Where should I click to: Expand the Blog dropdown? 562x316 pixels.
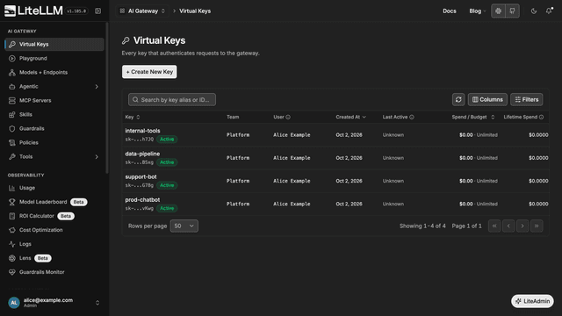478,11
